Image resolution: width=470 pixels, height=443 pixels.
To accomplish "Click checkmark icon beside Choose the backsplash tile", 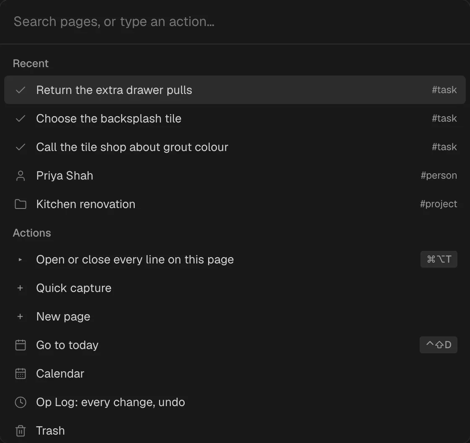I will 21,118.
